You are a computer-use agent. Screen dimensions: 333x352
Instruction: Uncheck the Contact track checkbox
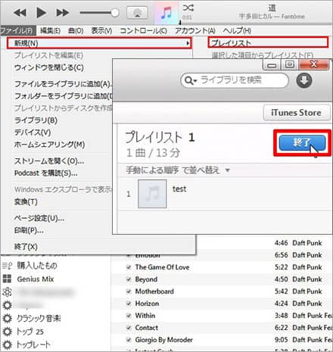coord(129,328)
